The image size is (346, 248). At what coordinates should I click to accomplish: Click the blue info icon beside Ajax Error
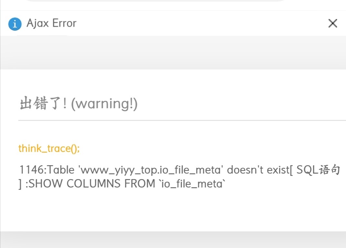point(15,24)
